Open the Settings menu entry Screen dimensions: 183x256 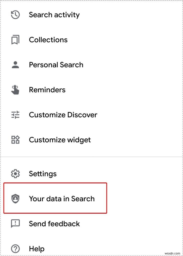43,173
